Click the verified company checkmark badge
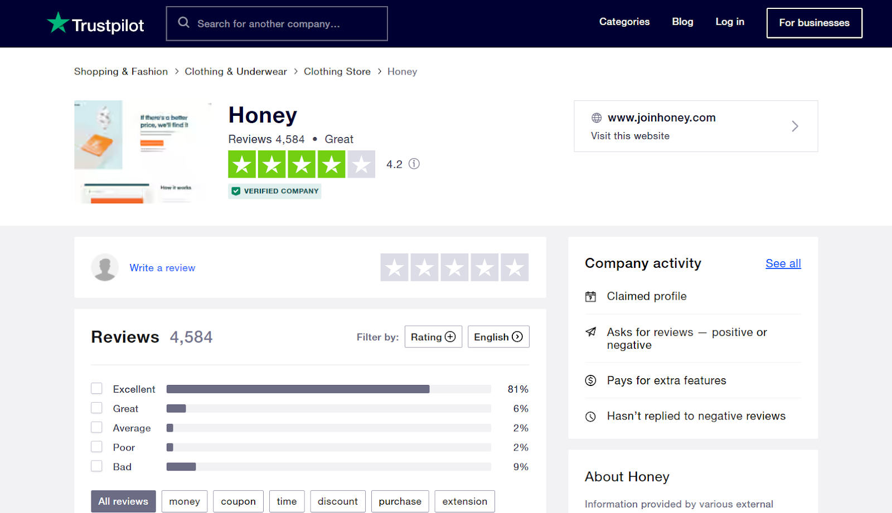892x513 pixels. coord(274,191)
